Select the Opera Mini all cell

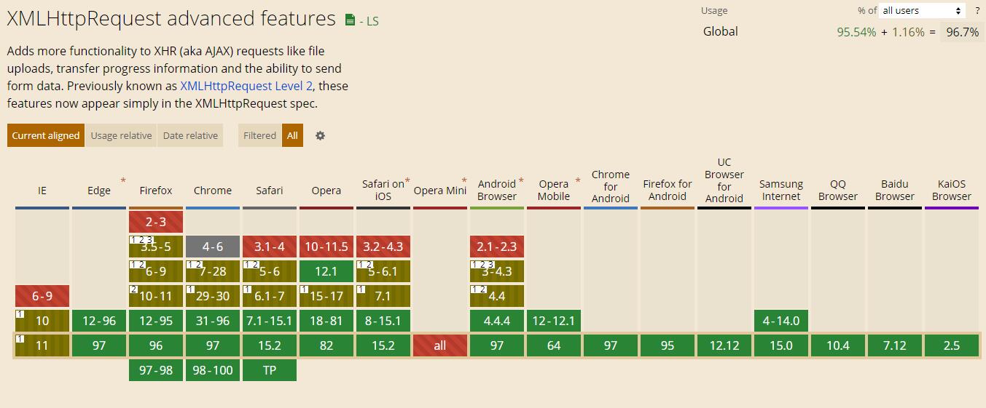pyautogui.click(x=440, y=345)
